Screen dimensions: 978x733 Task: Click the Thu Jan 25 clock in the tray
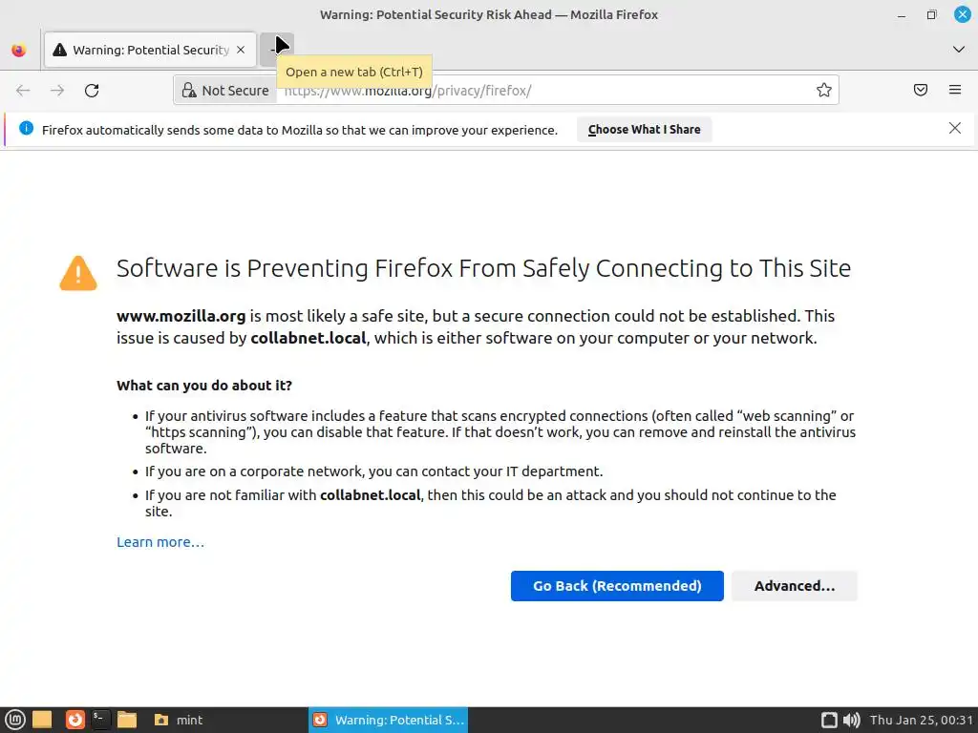[921, 720]
